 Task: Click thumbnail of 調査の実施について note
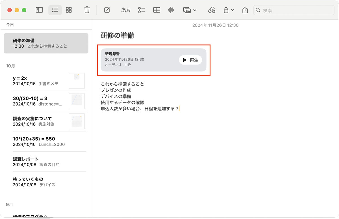[77, 121]
